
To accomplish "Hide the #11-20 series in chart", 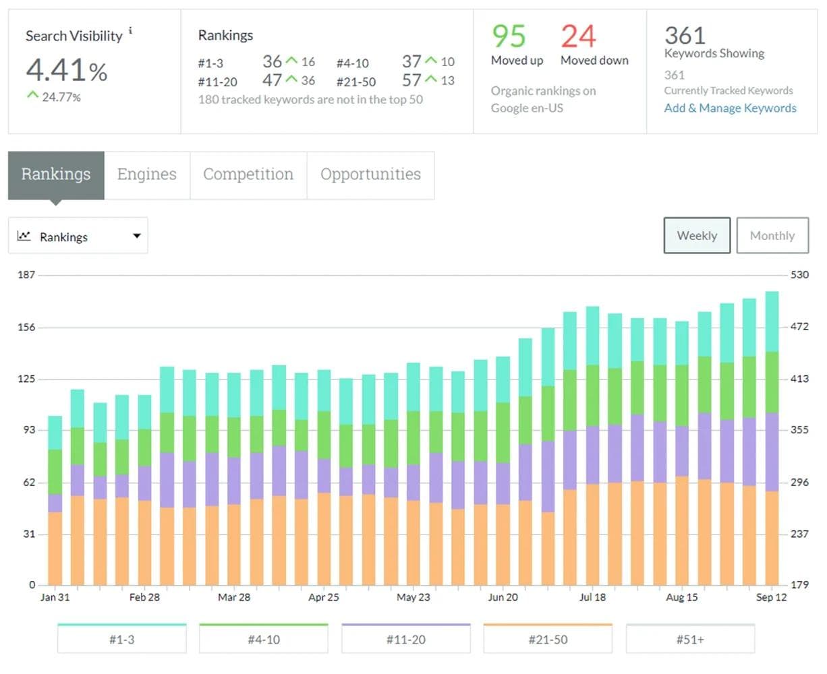I will [406, 639].
